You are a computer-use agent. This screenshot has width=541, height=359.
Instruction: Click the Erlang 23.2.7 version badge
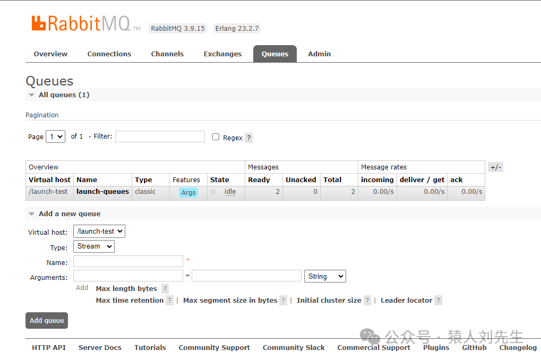point(237,28)
